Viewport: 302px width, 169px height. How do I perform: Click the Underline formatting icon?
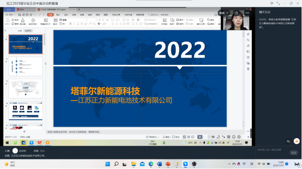coord(78,24)
